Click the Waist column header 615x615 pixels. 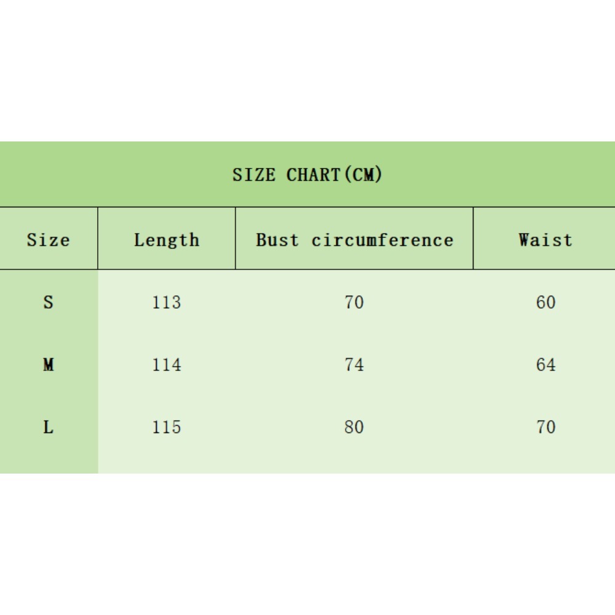tap(545, 240)
